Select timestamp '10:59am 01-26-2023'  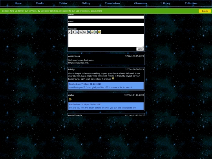click(x=134, y=95)
